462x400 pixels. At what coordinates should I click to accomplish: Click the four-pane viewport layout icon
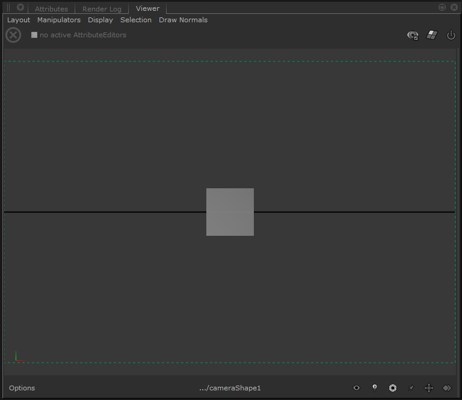[x=432, y=35]
